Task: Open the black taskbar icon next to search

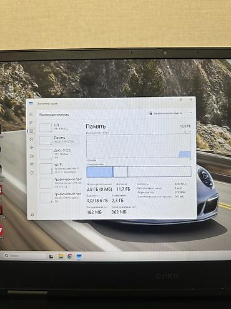Action: point(51,256)
